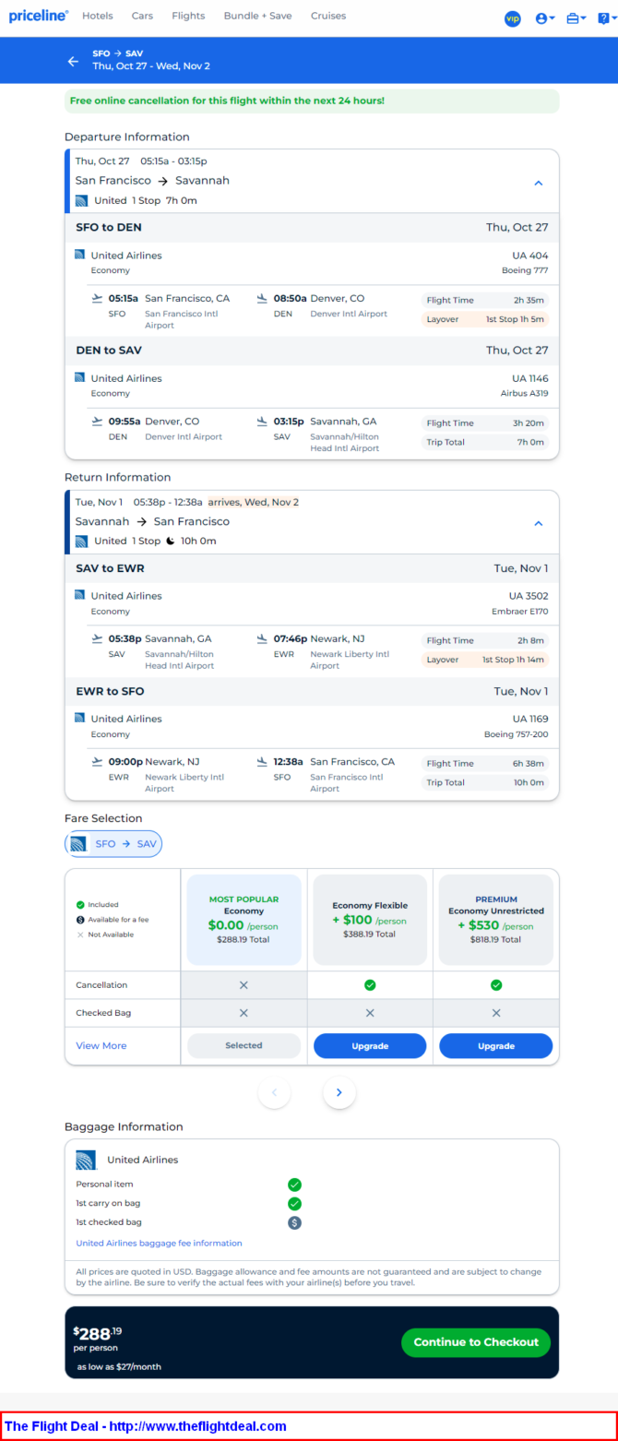
Task: Click the 1st carry on bag checkmark
Action: [294, 1204]
